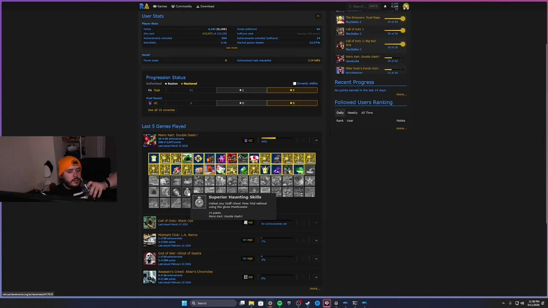Click the Midnight Club: L.A. Remix thumbnail
The height and width of the screenshot is (308, 548).
click(149, 240)
